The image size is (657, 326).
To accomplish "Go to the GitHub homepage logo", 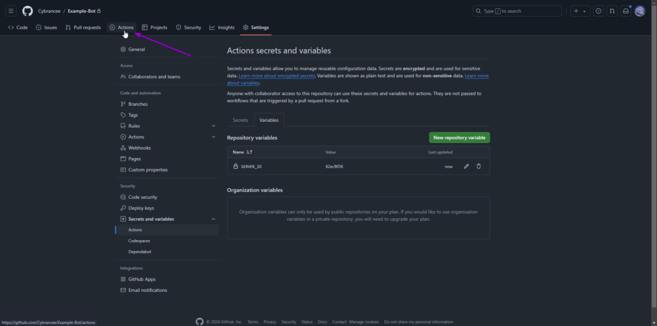I will (28, 11).
